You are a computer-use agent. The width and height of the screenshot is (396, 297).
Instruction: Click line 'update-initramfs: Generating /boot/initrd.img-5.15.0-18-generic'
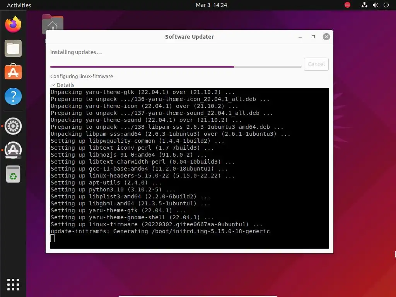160,231
